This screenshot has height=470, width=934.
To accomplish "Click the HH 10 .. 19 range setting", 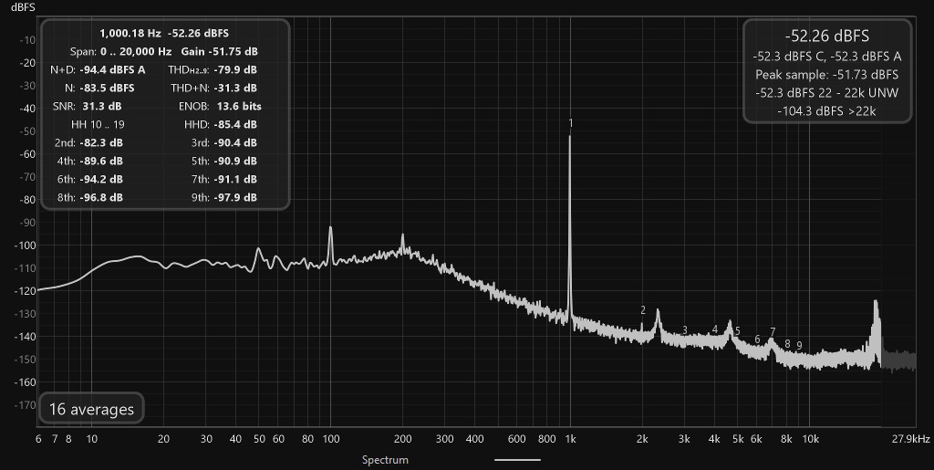I will pyautogui.click(x=98, y=124).
